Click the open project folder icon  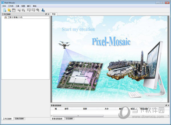9,10
